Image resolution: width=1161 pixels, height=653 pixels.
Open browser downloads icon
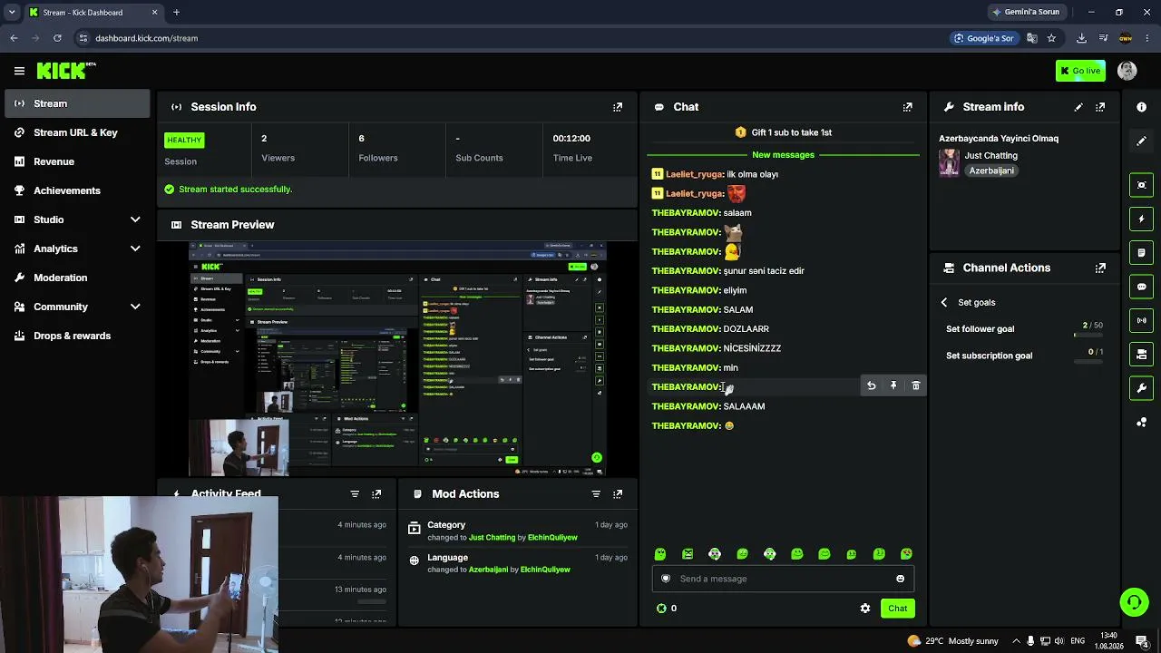tap(1081, 38)
